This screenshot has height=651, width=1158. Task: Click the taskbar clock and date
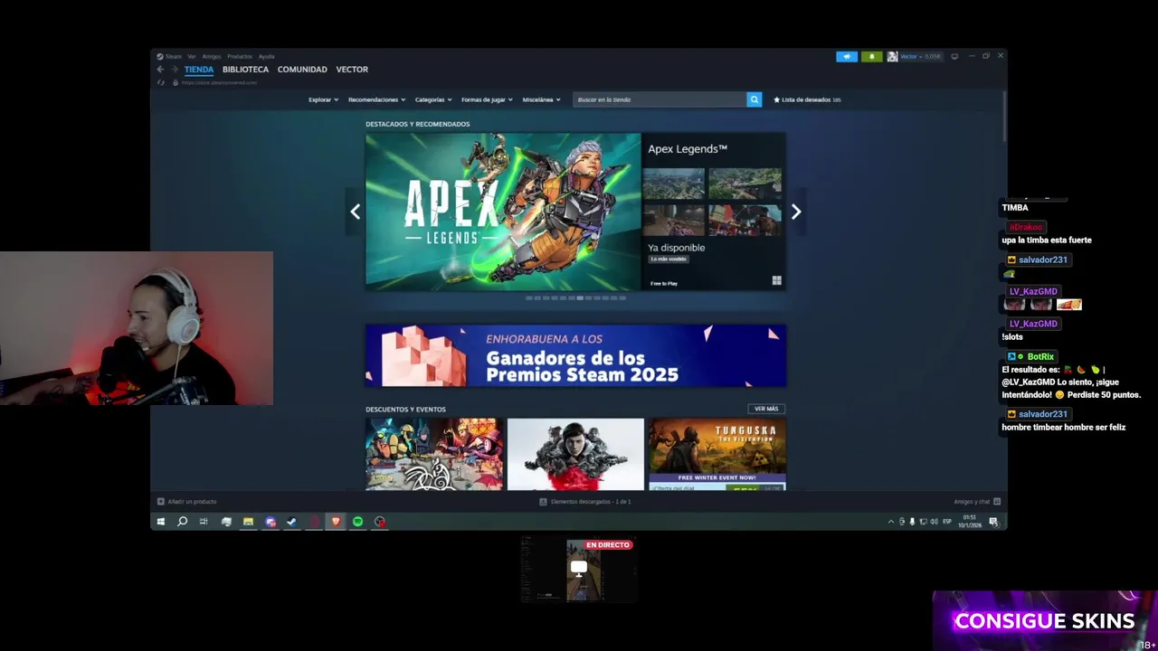click(x=968, y=522)
